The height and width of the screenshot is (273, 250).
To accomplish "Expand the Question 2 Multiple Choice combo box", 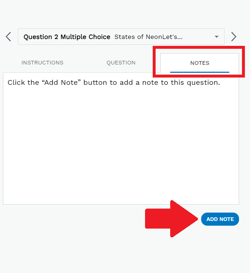I will click(121, 37).
